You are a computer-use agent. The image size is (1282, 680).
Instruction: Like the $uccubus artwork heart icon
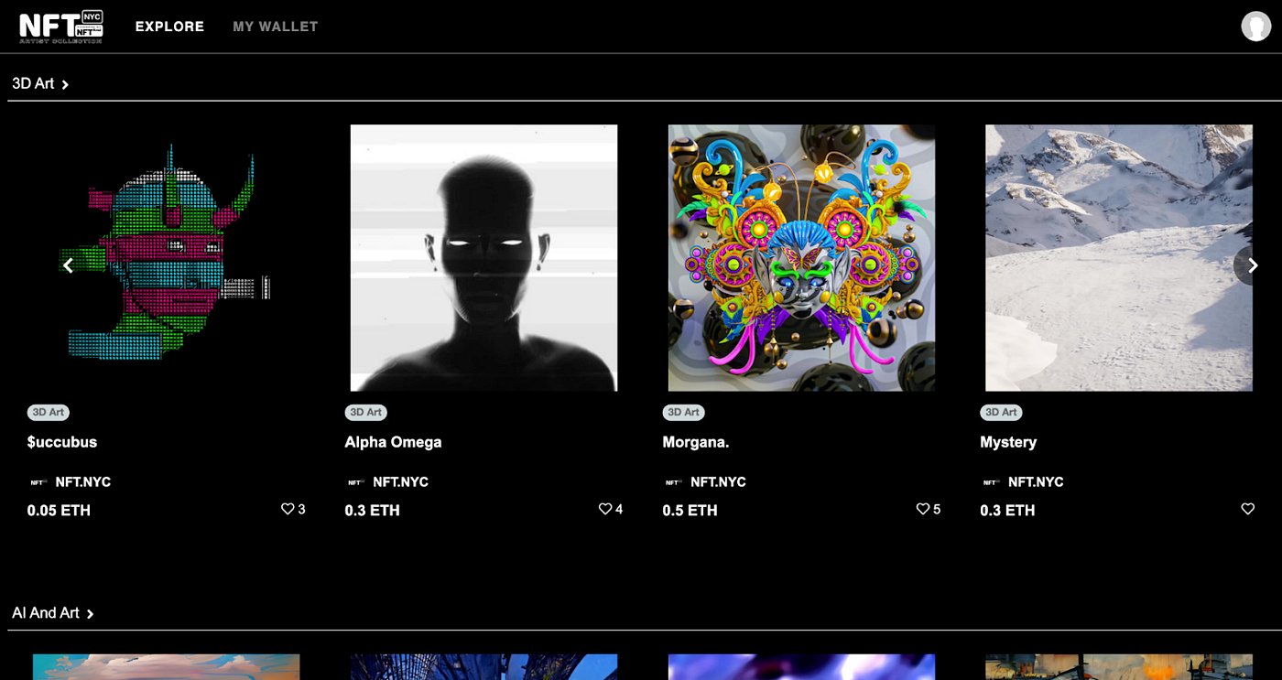tap(288, 509)
